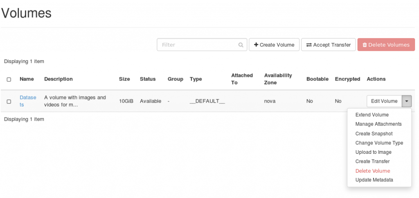Collapse the actions dropdown caret
The image size is (419, 198).
[407, 101]
